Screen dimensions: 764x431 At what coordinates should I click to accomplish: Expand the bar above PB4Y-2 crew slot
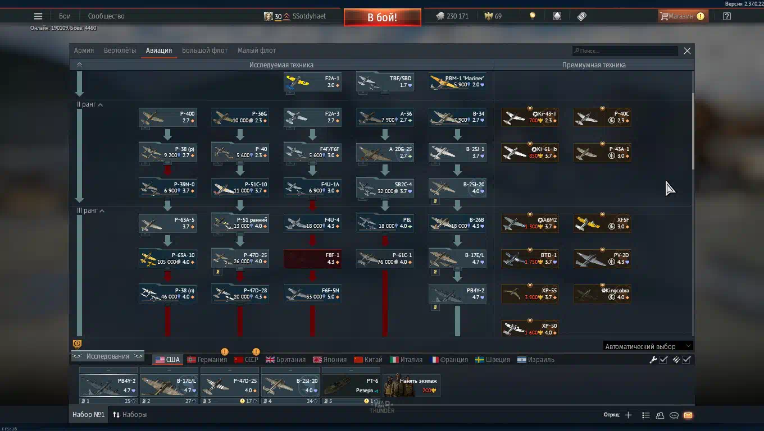tap(108, 370)
